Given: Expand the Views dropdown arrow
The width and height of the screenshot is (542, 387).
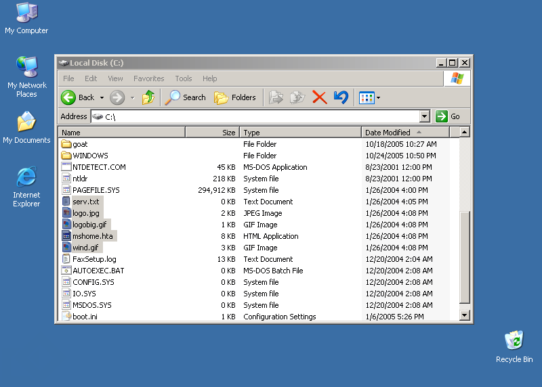Looking at the screenshot, I should click(379, 98).
